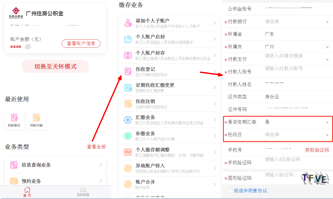
Task: Click the 异地账户转入 icon
Action: click(128, 168)
